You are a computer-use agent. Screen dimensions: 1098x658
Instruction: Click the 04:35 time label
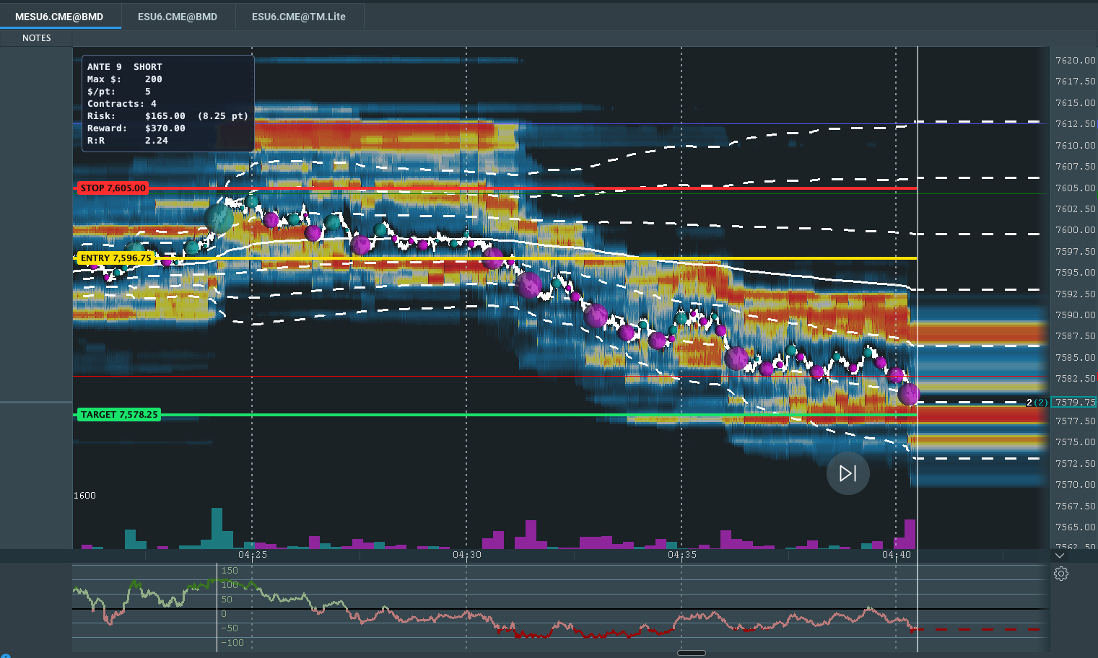click(x=682, y=555)
